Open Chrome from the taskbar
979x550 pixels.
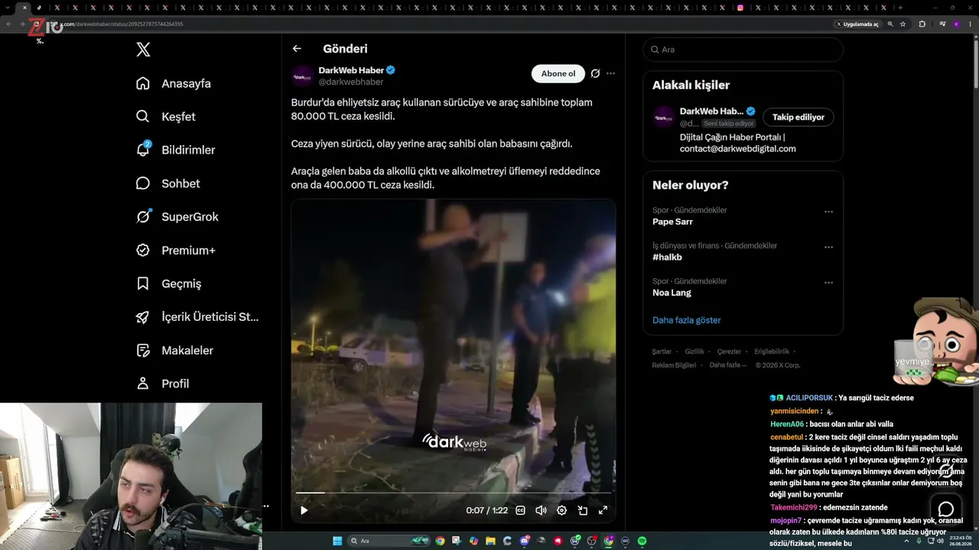[440, 541]
